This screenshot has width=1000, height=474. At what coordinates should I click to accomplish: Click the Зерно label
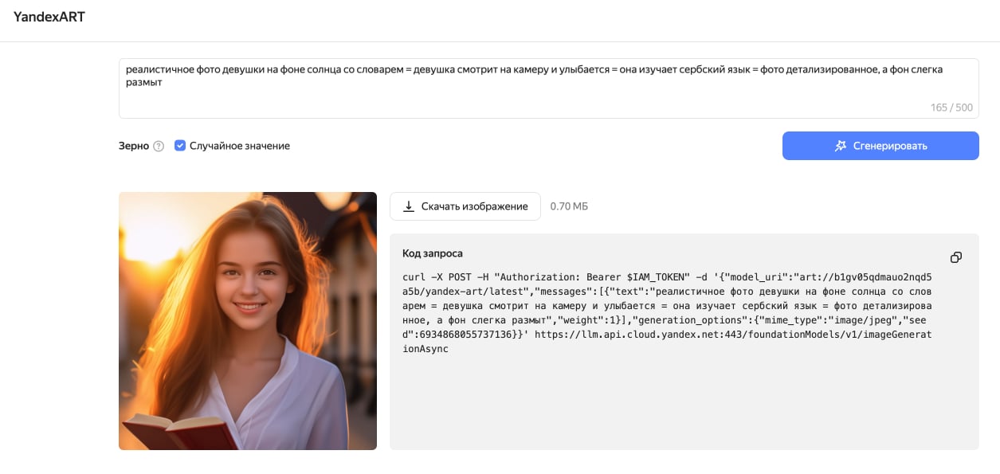point(134,146)
